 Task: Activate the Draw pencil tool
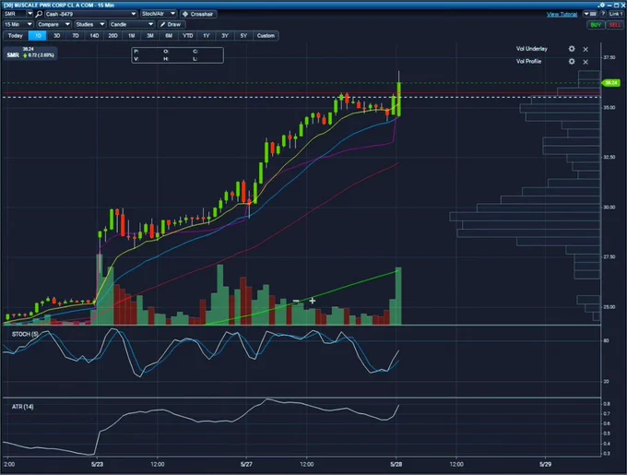pyautogui.click(x=172, y=24)
